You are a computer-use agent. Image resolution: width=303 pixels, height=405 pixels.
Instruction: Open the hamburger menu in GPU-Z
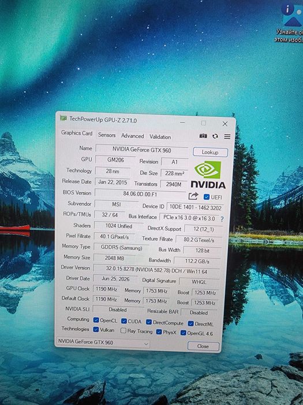[227, 137]
